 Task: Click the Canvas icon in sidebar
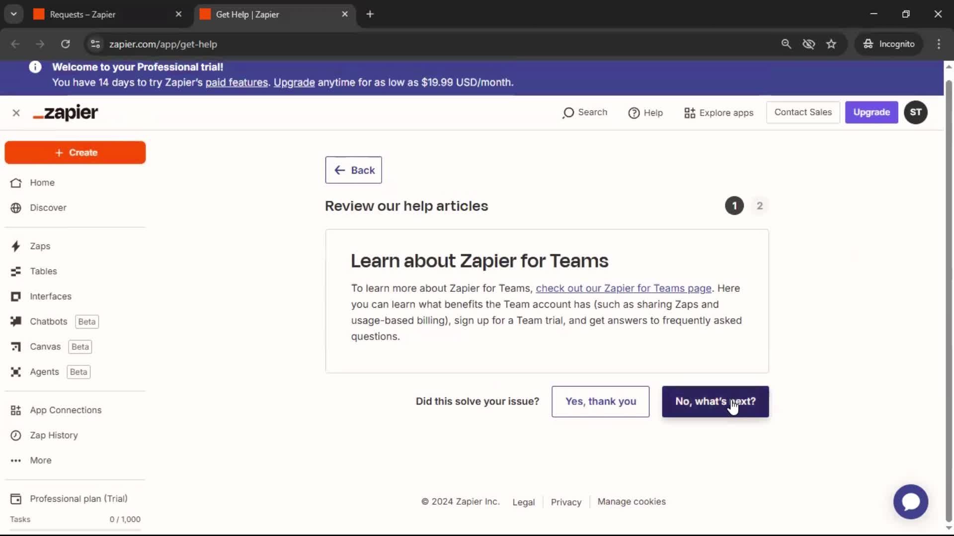[16, 347]
